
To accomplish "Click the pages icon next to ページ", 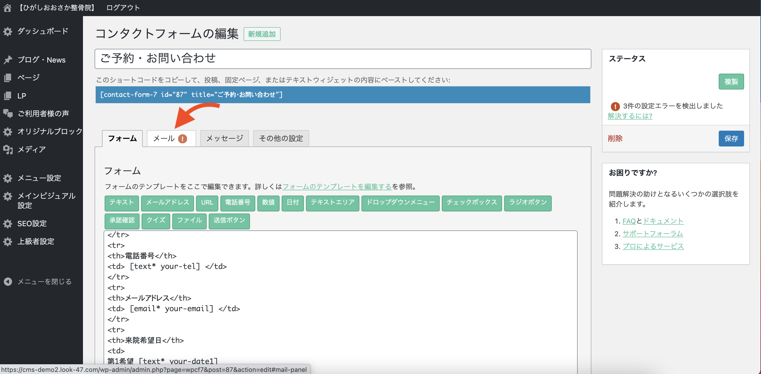I will pyautogui.click(x=8, y=78).
